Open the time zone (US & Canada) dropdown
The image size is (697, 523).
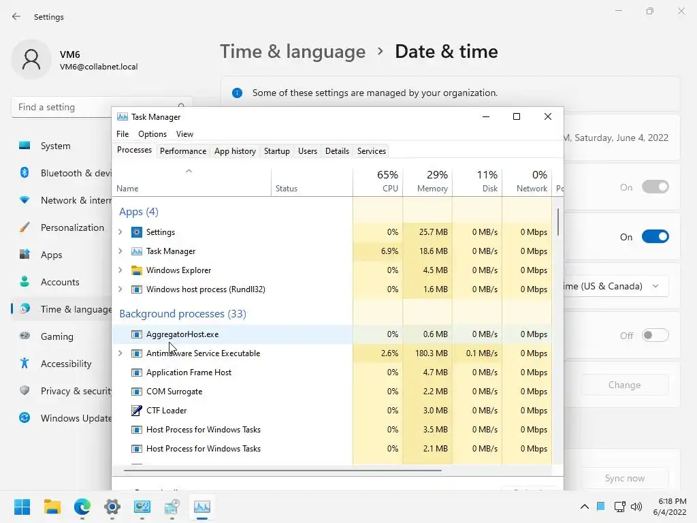(615, 286)
